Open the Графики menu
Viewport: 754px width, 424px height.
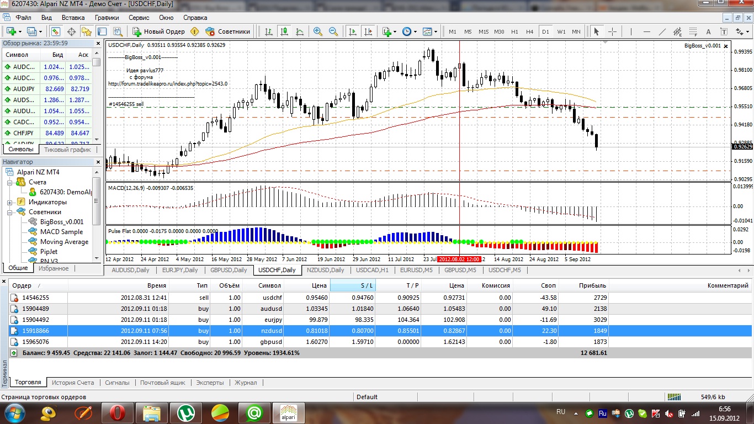pyautogui.click(x=107, y=18)
